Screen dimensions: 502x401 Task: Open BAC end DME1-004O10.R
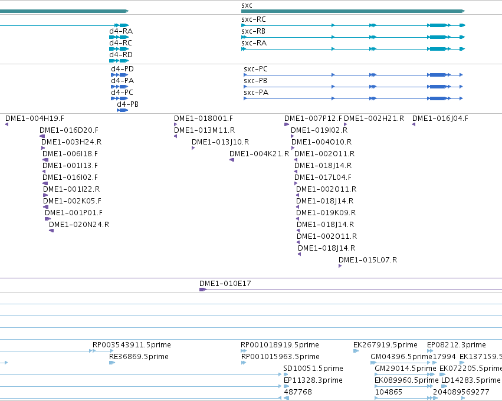click(321, 143)
